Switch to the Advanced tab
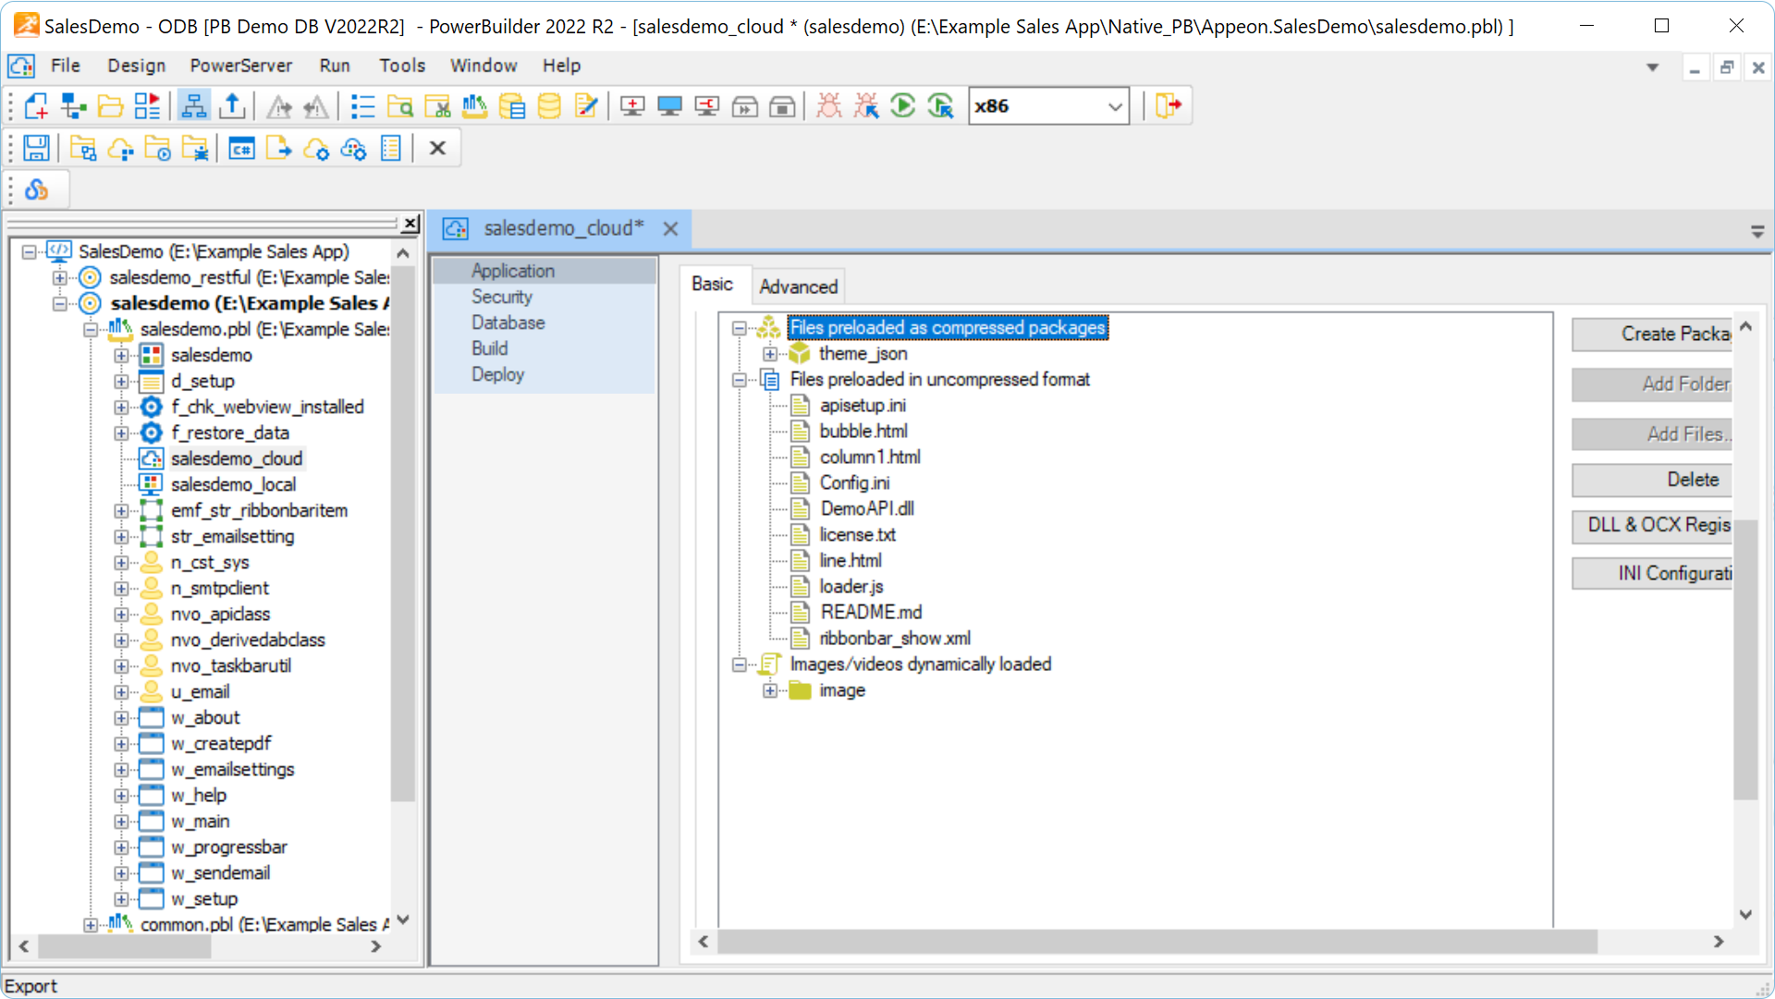The image size is (1775, 999). pyautogui.click(x=799, y=286)
